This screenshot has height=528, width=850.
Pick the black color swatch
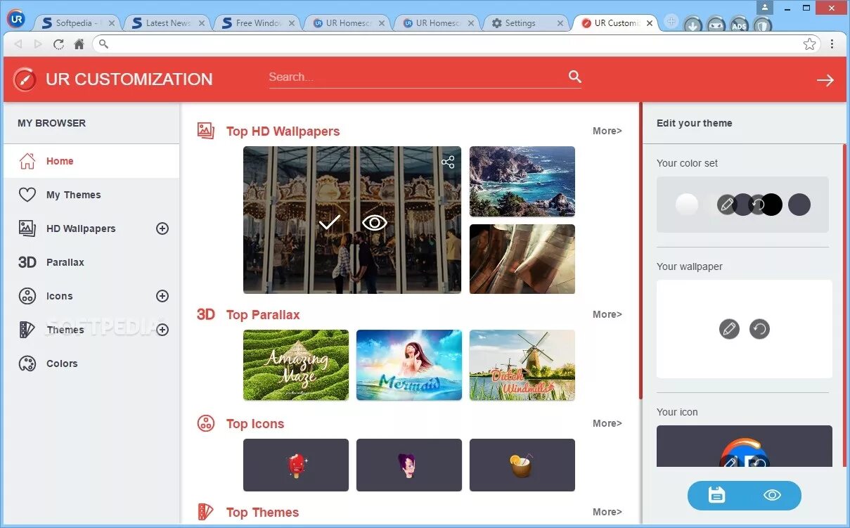point(773,205)
